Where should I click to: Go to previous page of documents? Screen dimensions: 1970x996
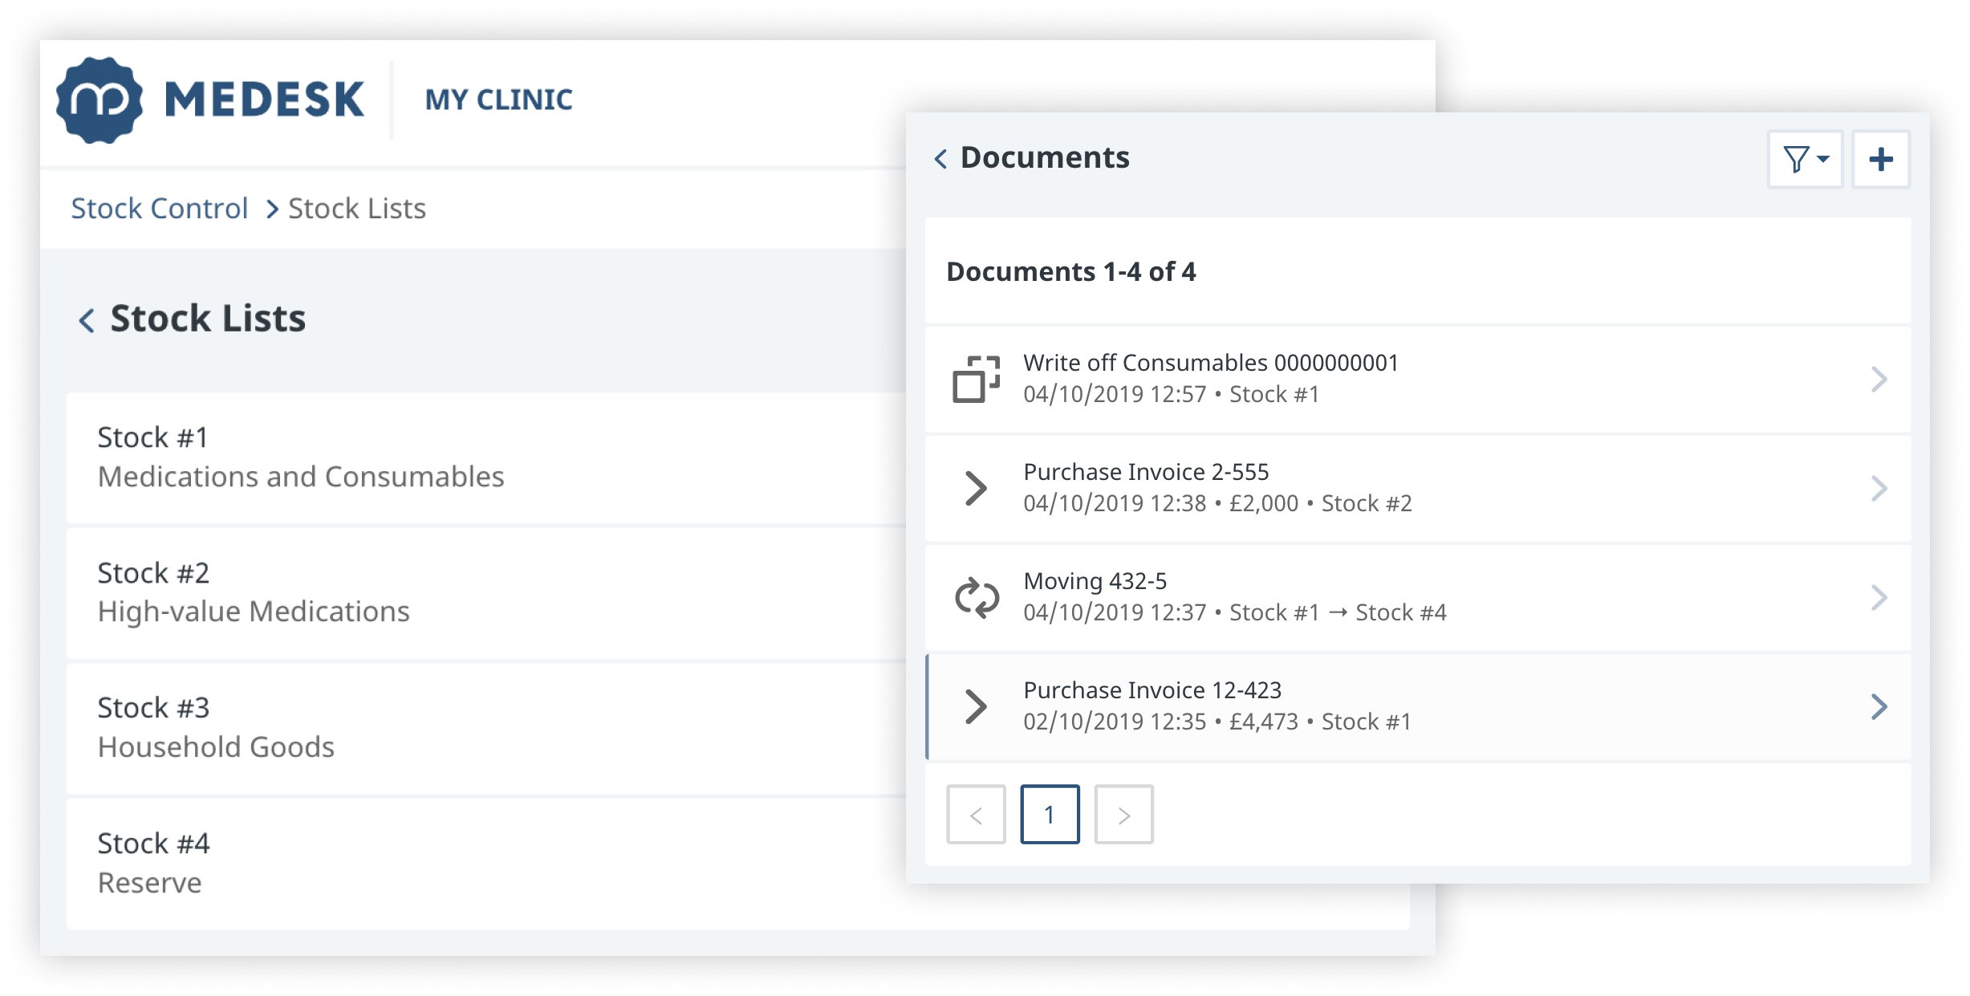[976, 815]
